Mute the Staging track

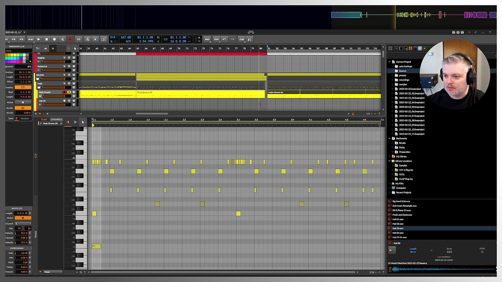(x=74, y=58)
